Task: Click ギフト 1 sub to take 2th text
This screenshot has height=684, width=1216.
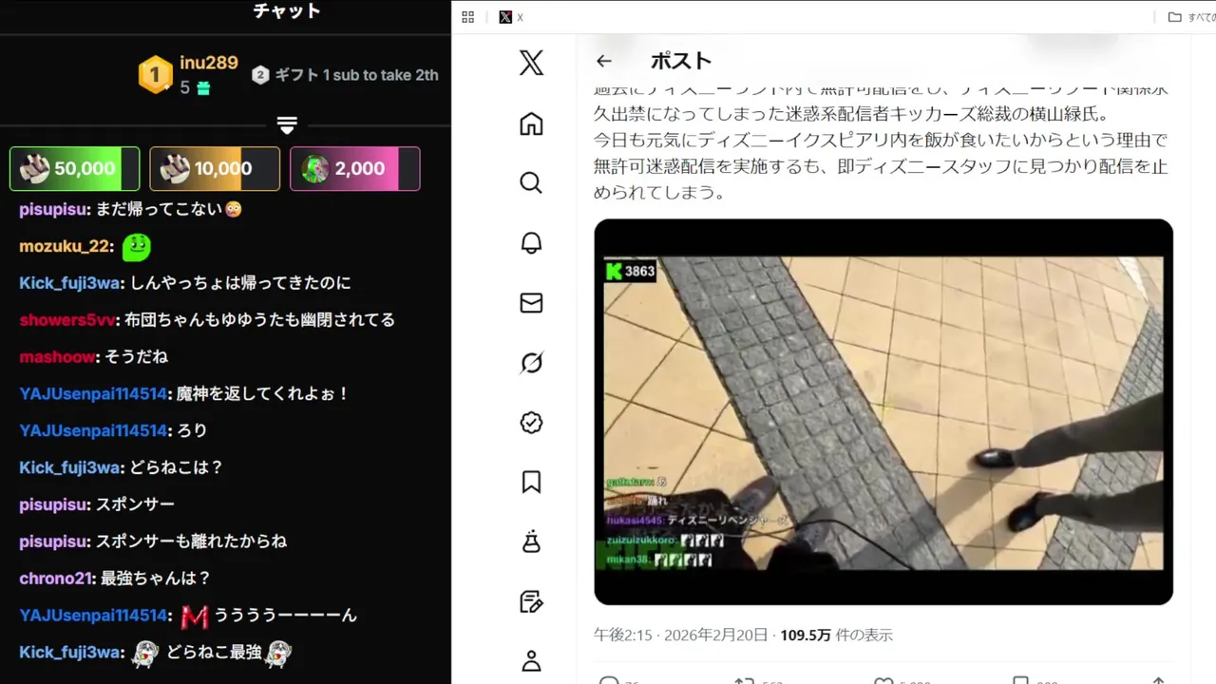Action: pyautogui.click(x=356, y=75)
